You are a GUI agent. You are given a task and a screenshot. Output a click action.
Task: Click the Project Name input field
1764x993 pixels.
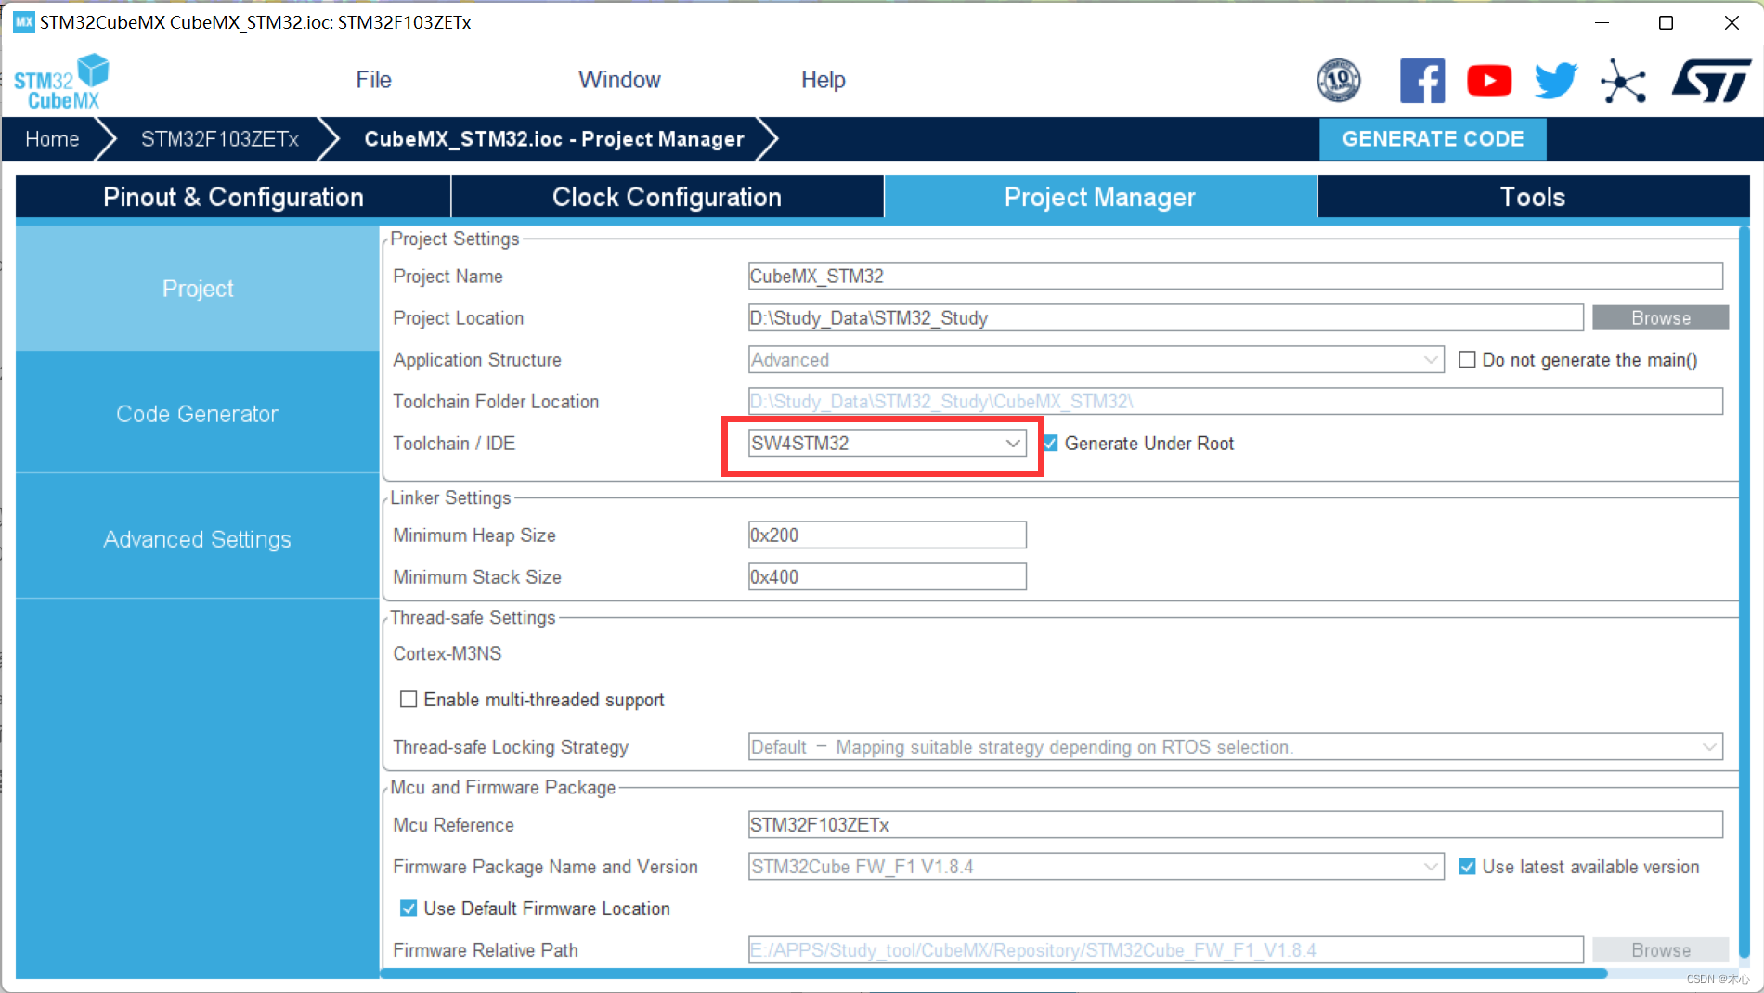click(1235, 276)
